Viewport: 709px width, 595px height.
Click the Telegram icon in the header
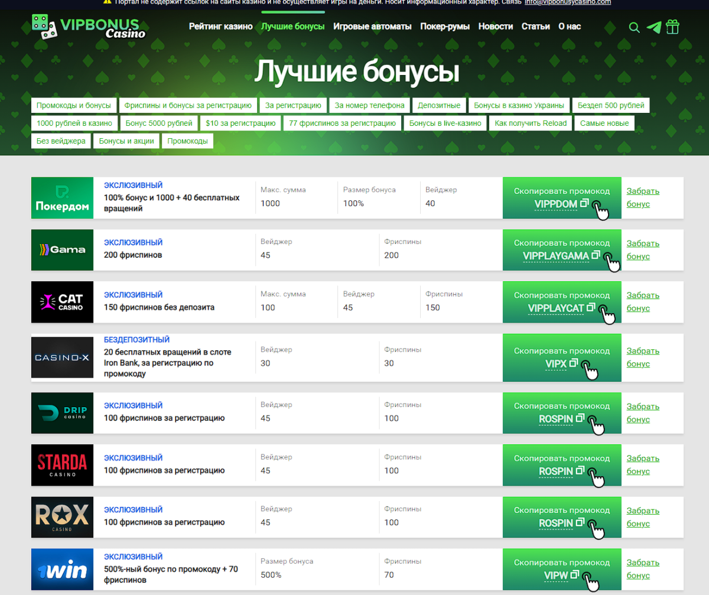(x=653, y=27)
